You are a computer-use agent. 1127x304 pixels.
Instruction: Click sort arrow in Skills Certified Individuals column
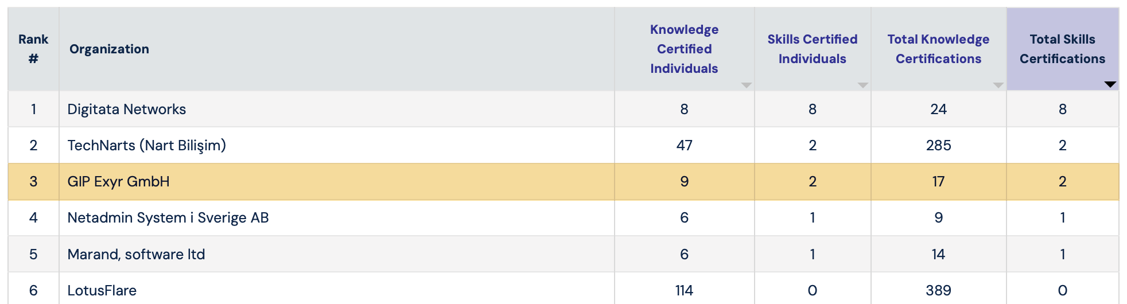click(x=862, y=85)
